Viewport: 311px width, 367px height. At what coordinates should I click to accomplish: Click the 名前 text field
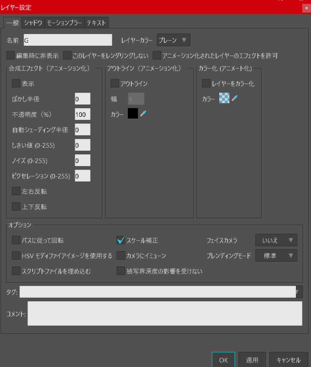click(x=68, y=40)
